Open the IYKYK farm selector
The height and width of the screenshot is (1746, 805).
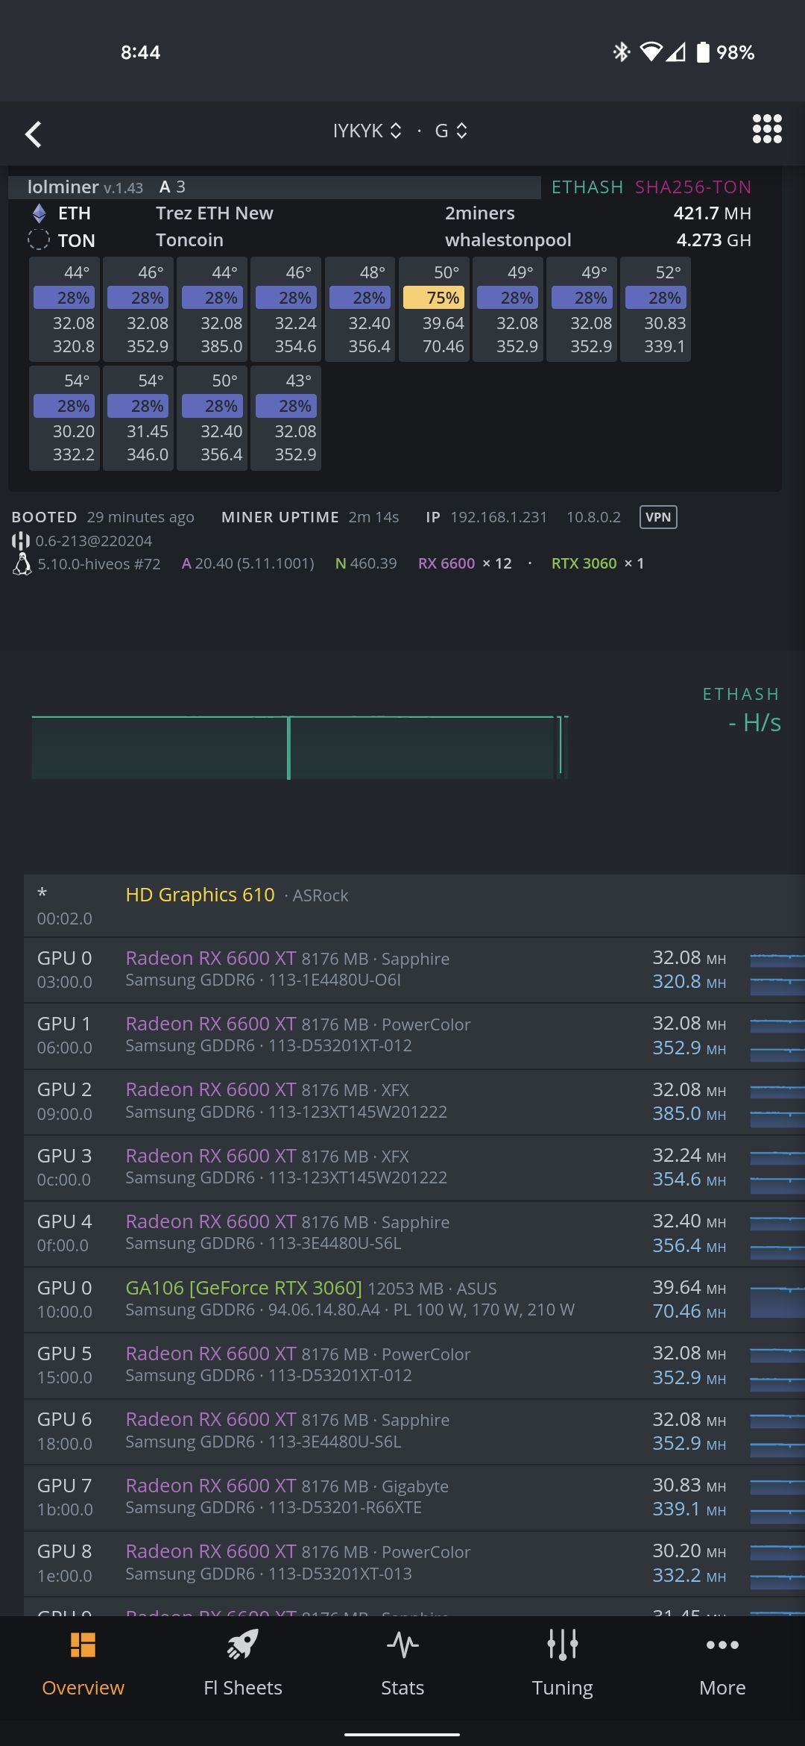367,131
